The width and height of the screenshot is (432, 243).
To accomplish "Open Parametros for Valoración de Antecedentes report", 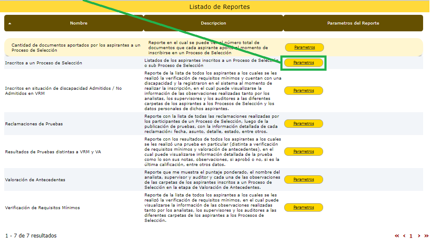I will [304, 179].
